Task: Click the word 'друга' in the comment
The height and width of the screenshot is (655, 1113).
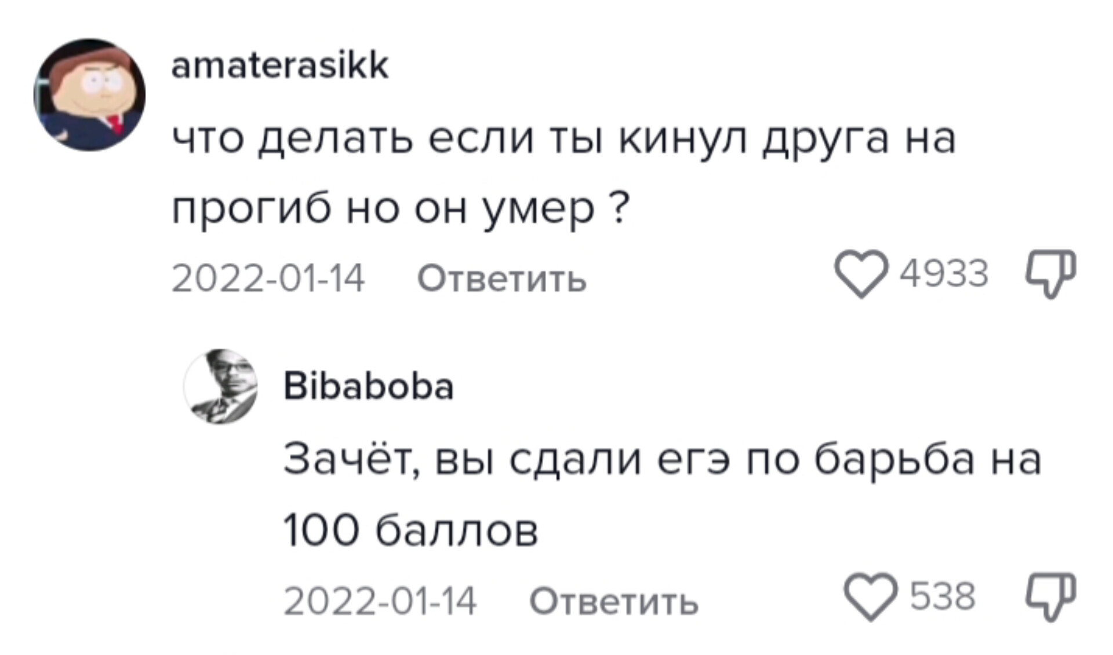Action: coord(825,141)
